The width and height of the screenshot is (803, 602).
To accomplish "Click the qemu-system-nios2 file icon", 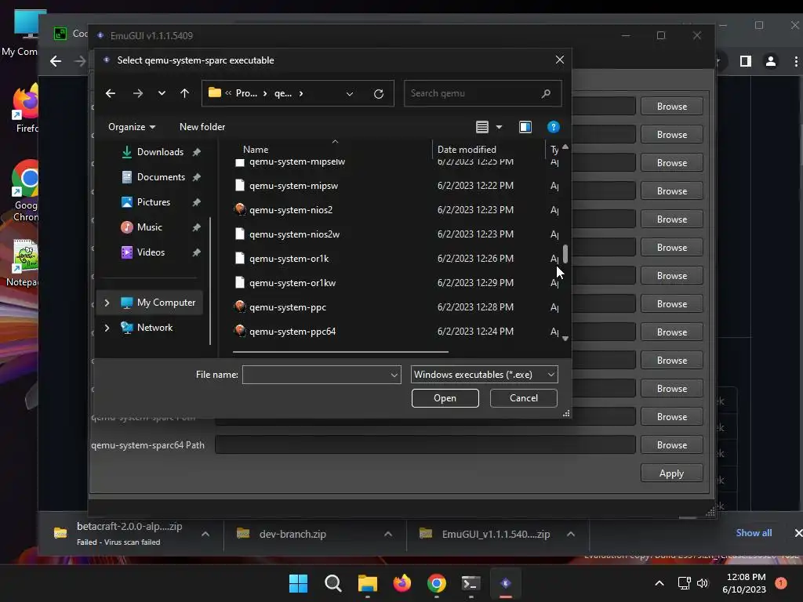I will [x=240, y=209].
